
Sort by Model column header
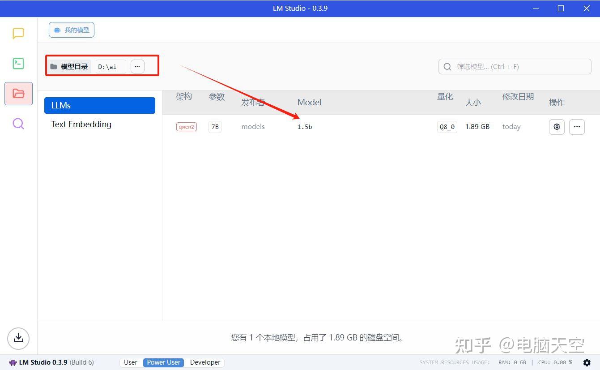click(310, 102)
